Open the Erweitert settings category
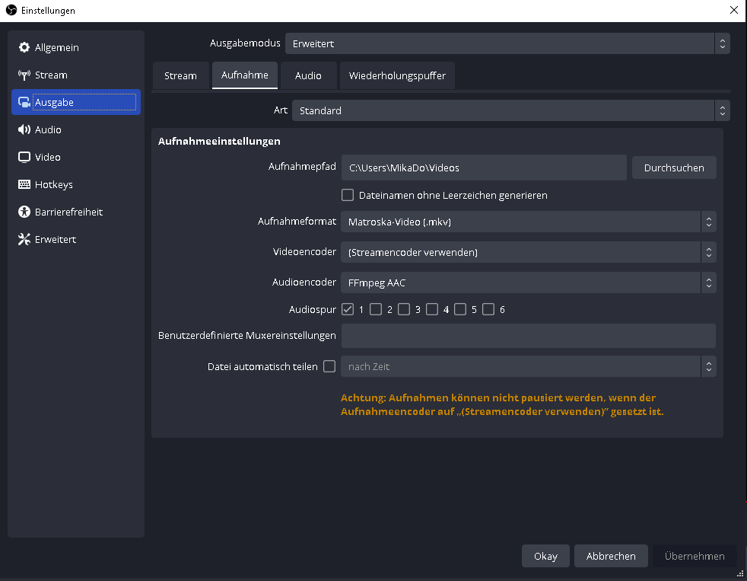Image resolution: width=747 pixels, height=581 pixels. pyautogui.click(x=76, y=239)
